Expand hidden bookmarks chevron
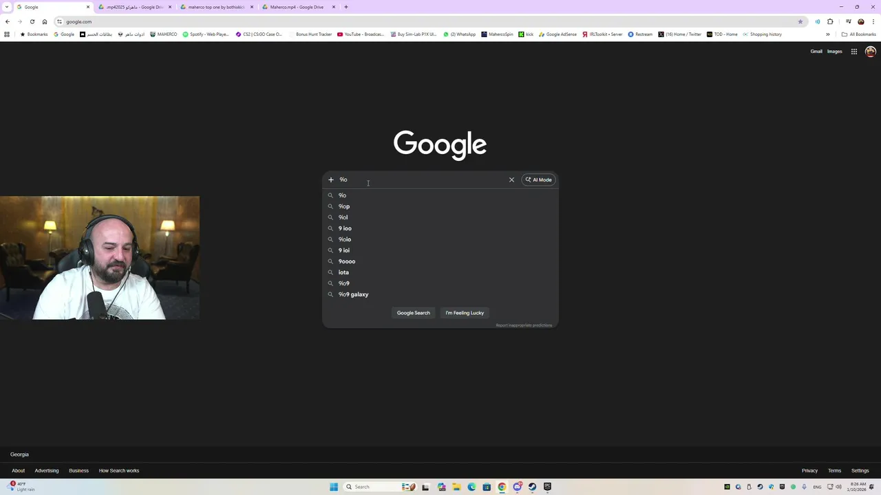The image size is (881, 495). pos(828,34)
